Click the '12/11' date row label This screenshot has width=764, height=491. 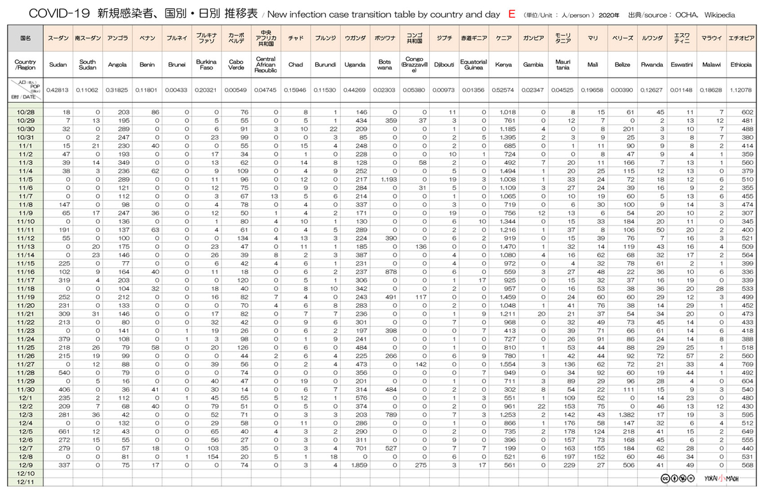tap(25, 481)
